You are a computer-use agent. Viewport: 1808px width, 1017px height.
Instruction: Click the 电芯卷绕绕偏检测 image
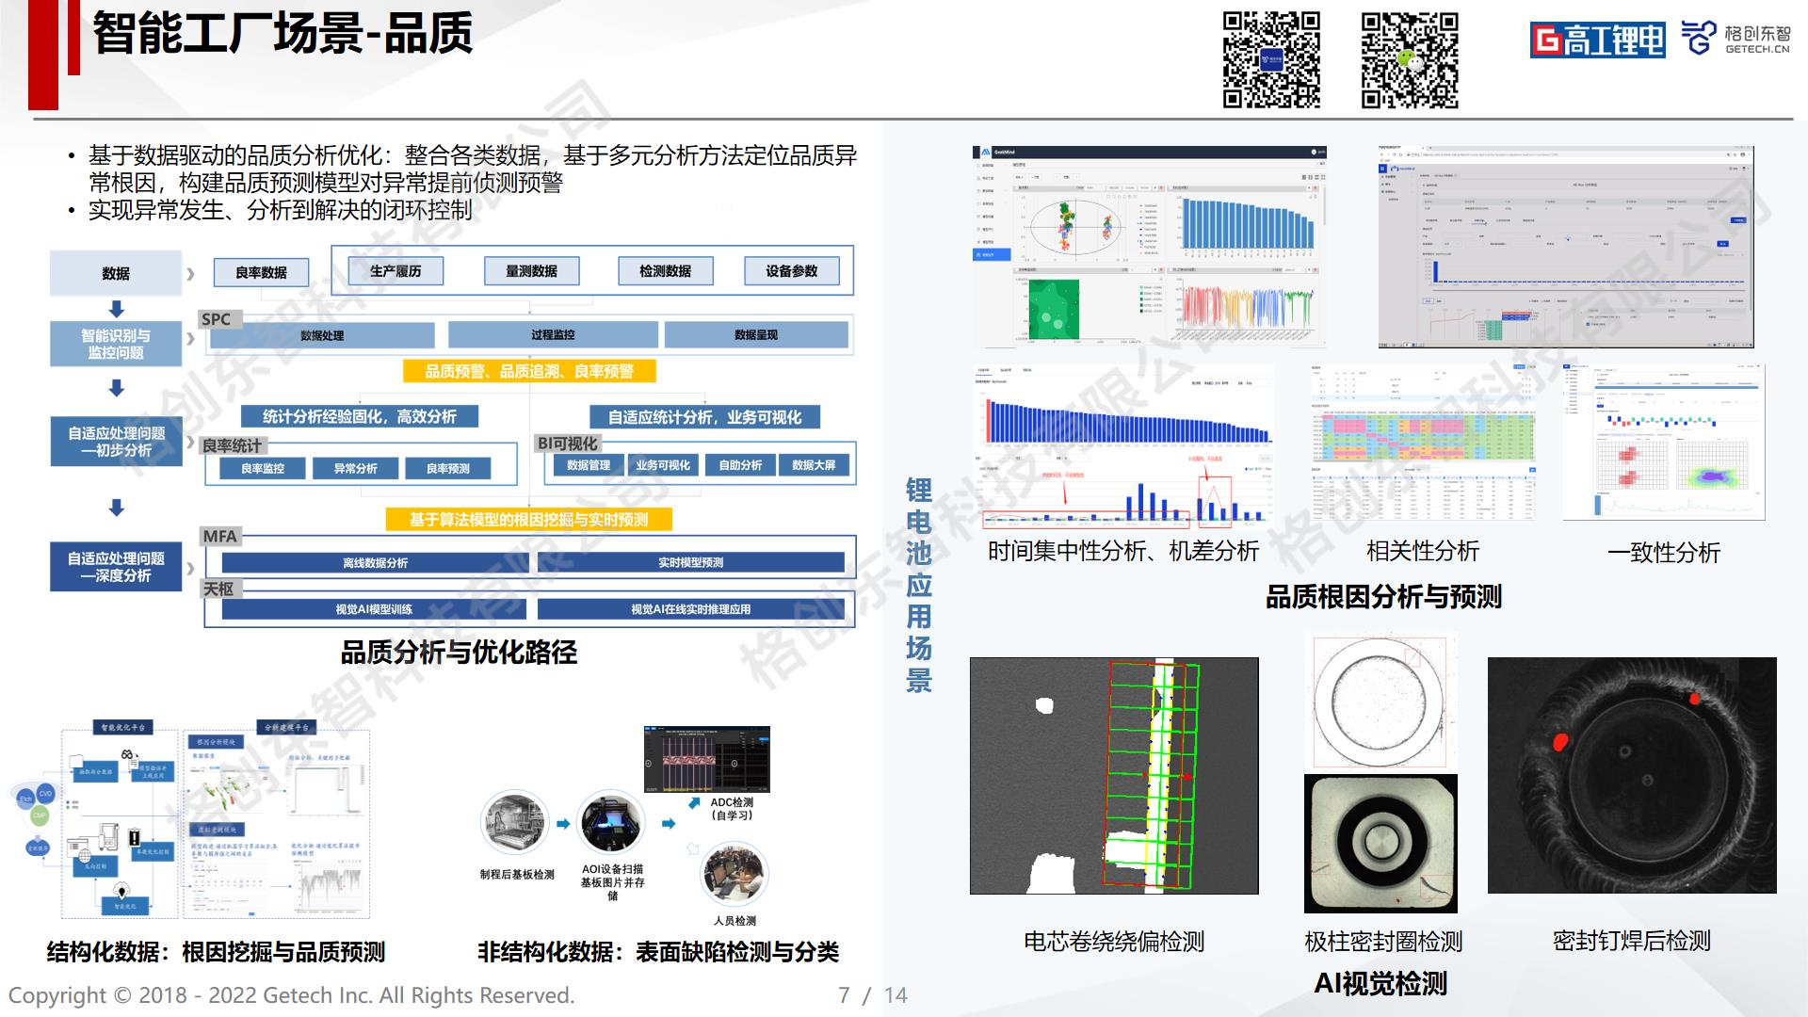coord(1114,775)
